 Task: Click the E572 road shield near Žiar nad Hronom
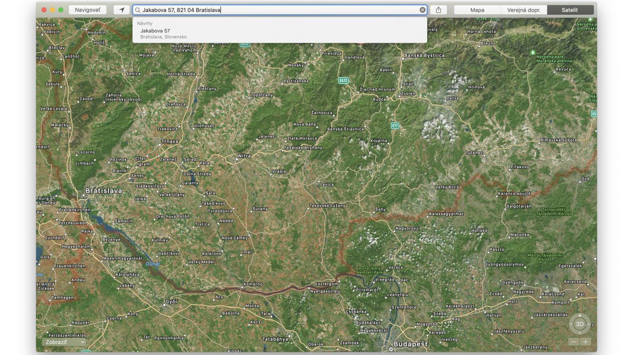point(343,80)
